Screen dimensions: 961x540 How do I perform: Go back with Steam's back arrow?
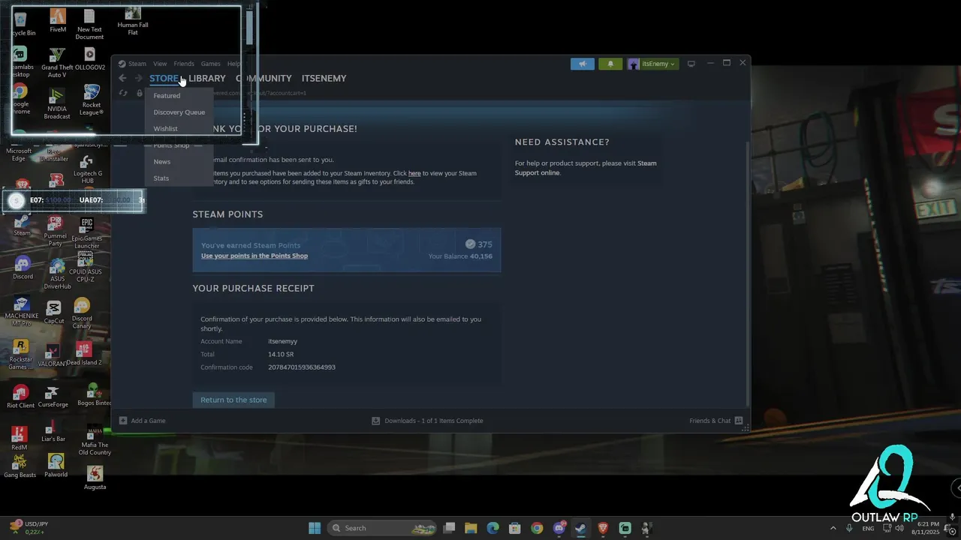tap(122, 78)
